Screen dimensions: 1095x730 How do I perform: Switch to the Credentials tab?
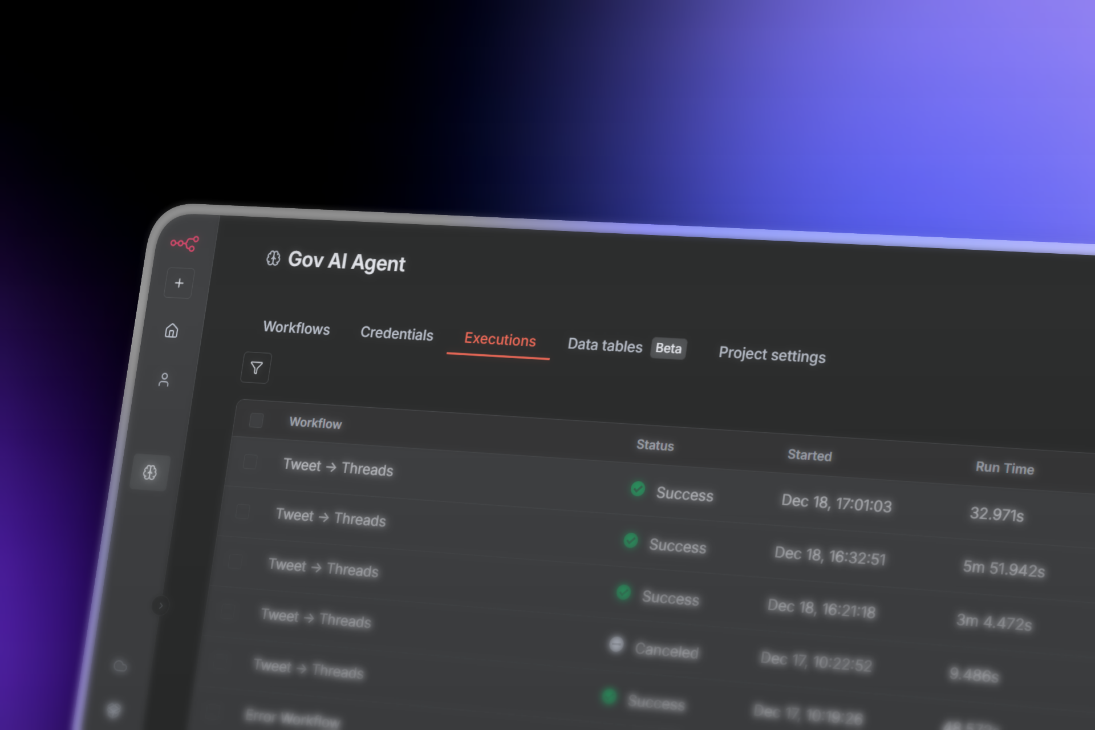coord(396,334)
